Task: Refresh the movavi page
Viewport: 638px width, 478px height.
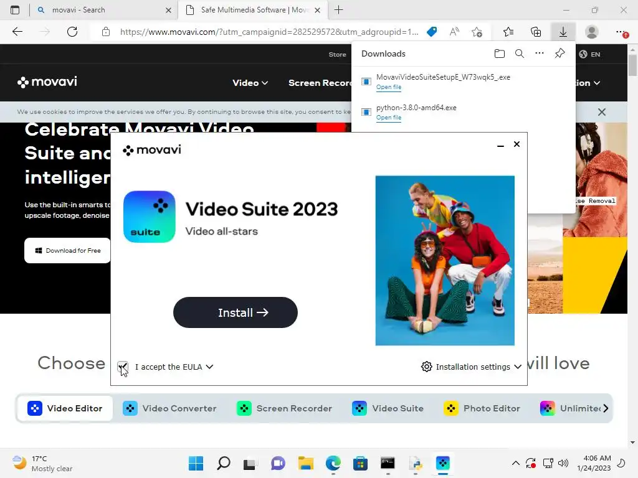Action: [72, 32]
